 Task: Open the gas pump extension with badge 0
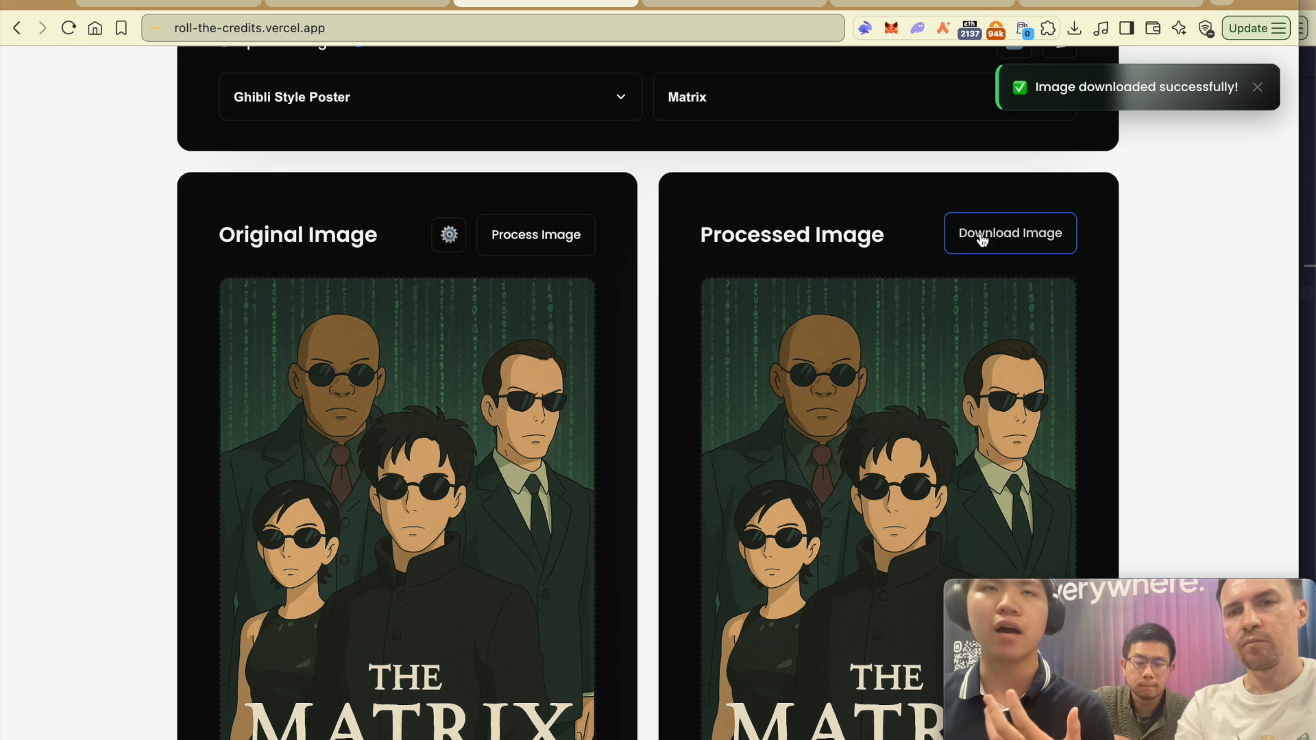1023,29
